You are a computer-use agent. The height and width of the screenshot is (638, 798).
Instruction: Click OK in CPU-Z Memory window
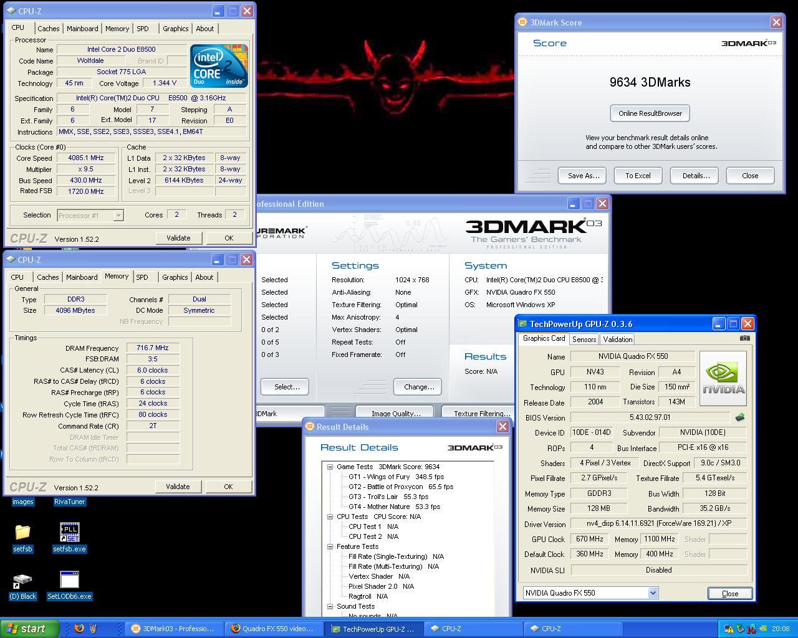coord(228,487)
